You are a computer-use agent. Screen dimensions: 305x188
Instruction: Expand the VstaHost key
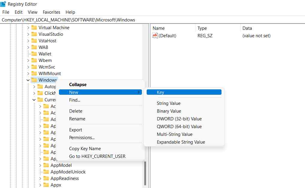pos(28,41)
